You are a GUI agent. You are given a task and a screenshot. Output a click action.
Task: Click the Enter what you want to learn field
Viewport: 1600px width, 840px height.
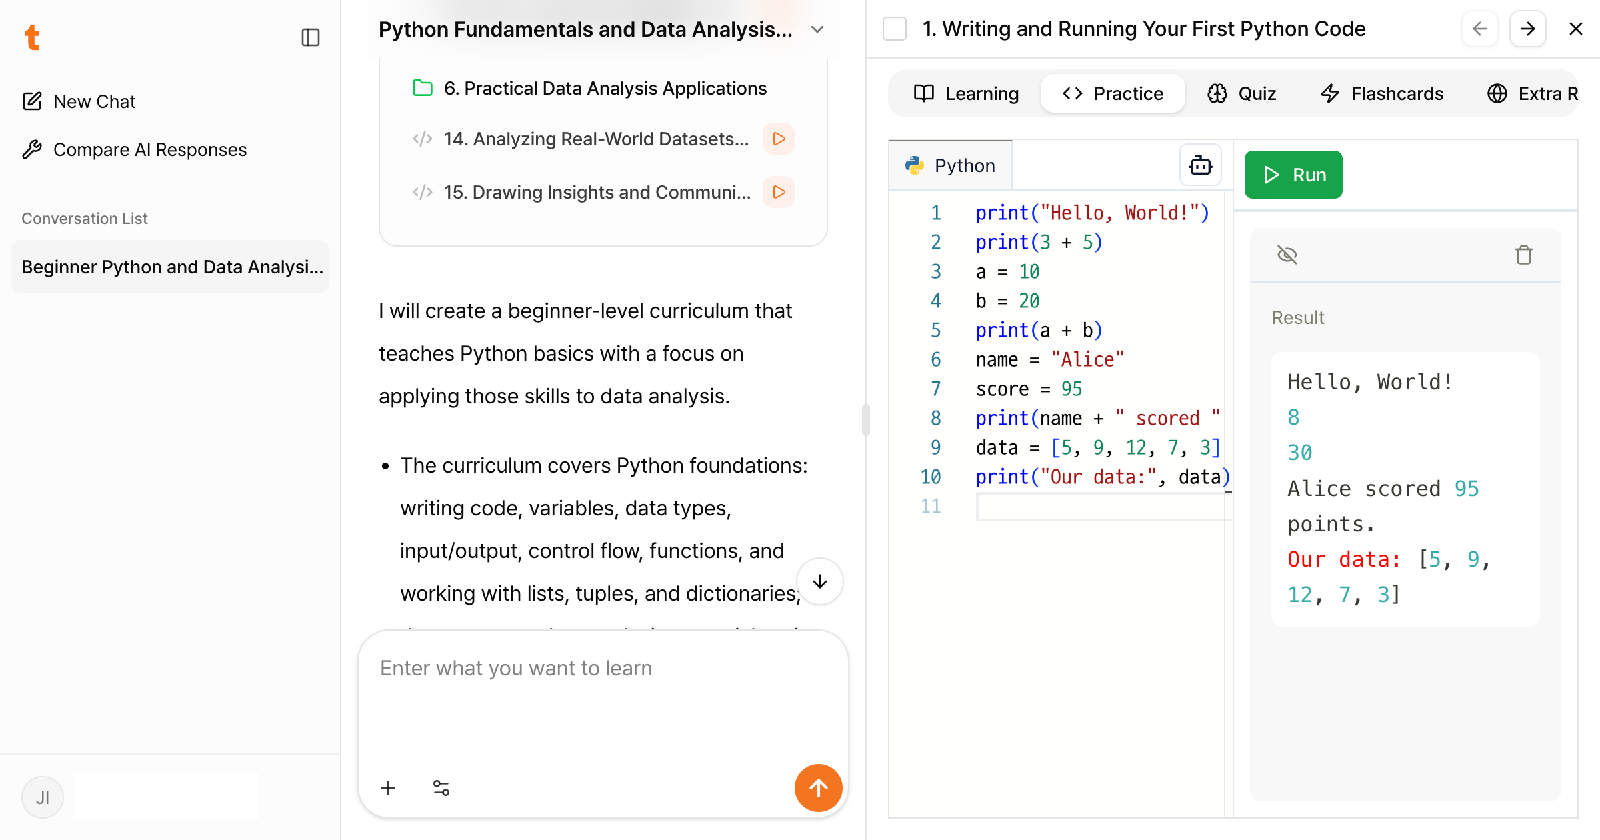515,667
